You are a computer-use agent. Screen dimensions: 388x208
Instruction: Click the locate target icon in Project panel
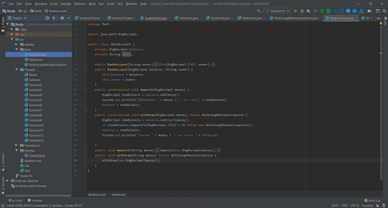[47, 18]
